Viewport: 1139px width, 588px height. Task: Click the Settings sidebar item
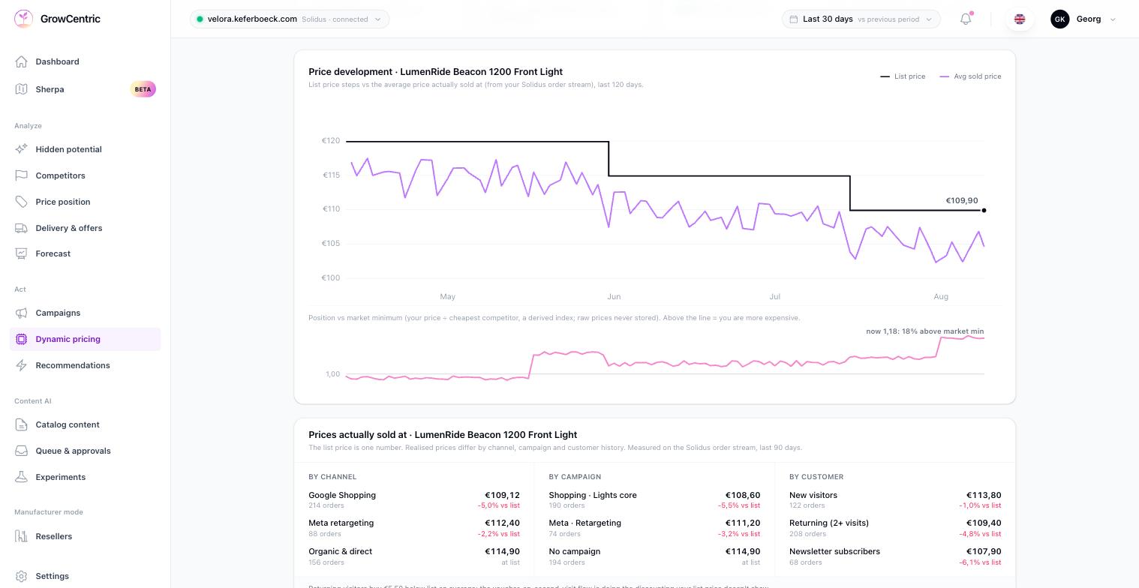tap(86, 576)
